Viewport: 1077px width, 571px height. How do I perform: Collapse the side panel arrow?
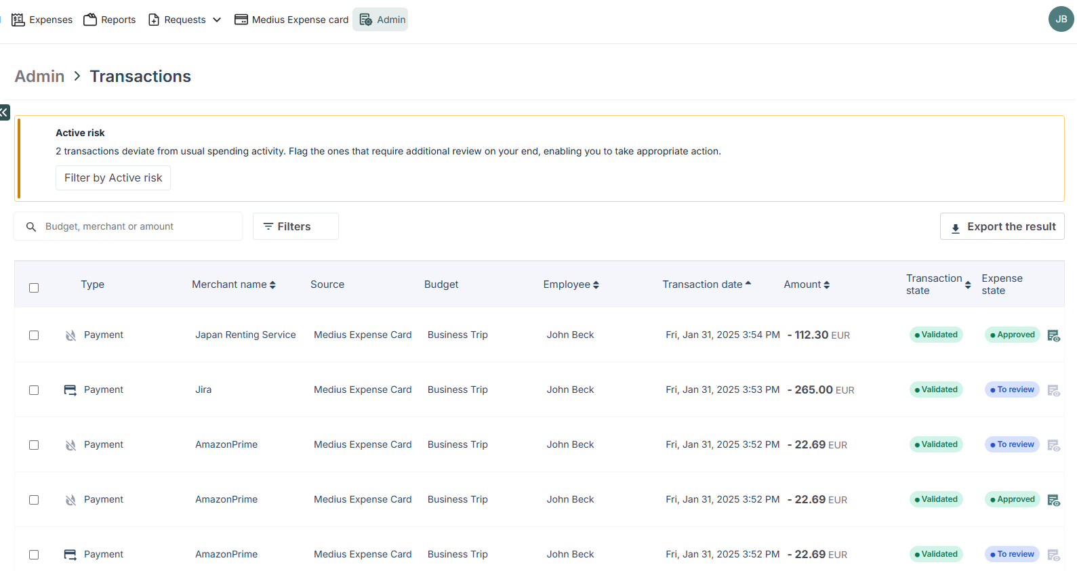(5, 112)
